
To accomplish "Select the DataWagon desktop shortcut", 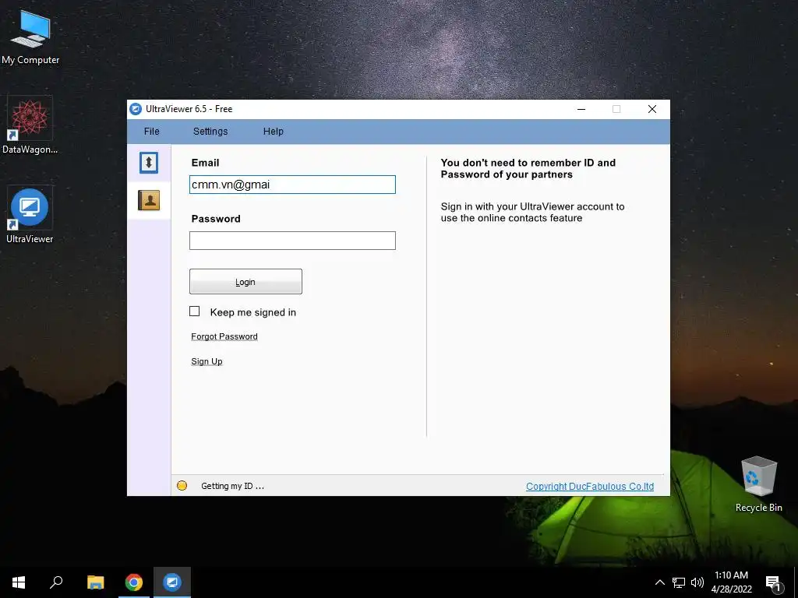I will click(x=30, y=125).
